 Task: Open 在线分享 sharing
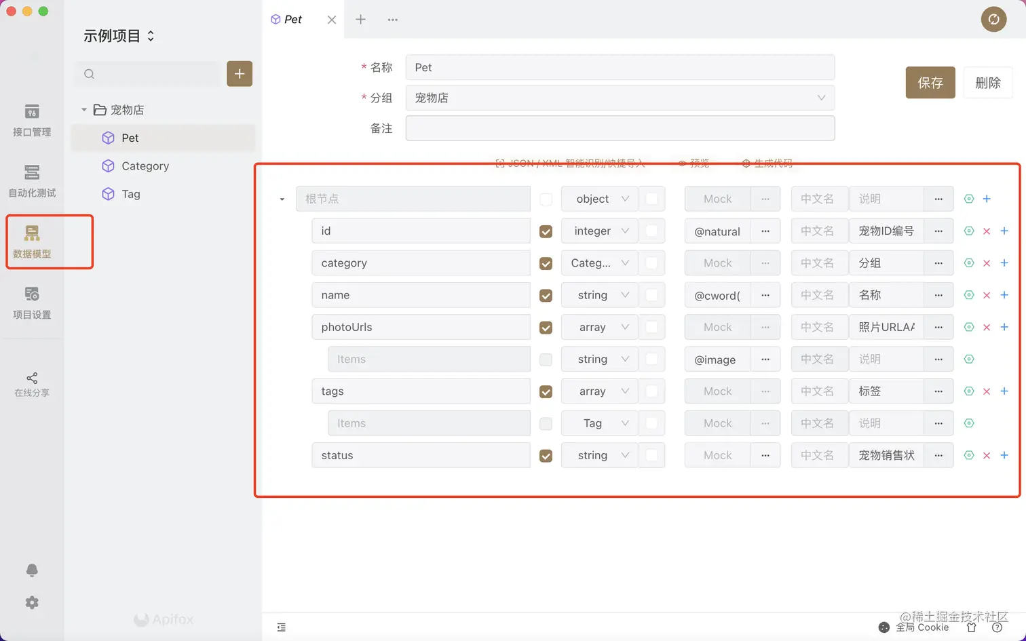(32, 385)
